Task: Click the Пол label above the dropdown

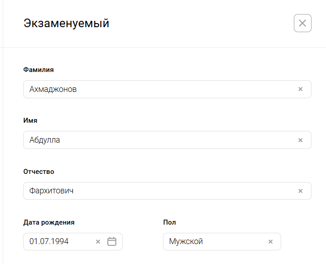Action: coord(169,222)
